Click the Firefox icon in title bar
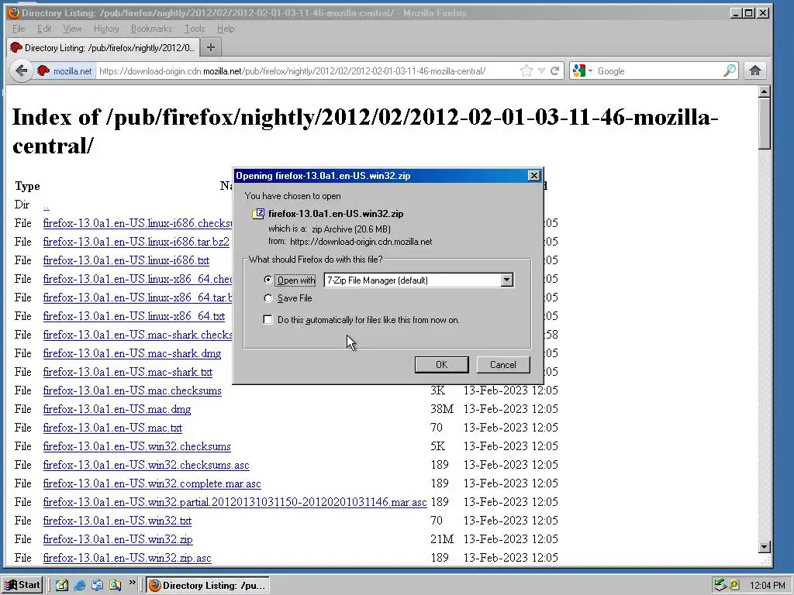Viewport: 794px width, 595px height. [14, 12]
